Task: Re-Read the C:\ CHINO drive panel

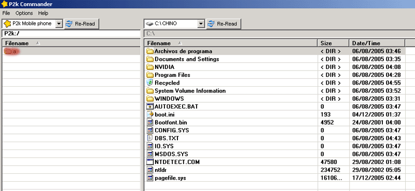Action: coord(224,24)
